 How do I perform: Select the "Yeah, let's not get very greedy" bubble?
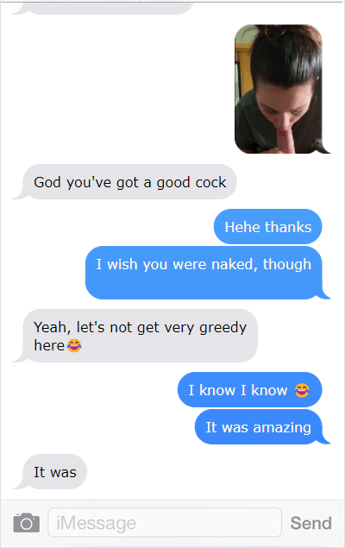[140, 336]
